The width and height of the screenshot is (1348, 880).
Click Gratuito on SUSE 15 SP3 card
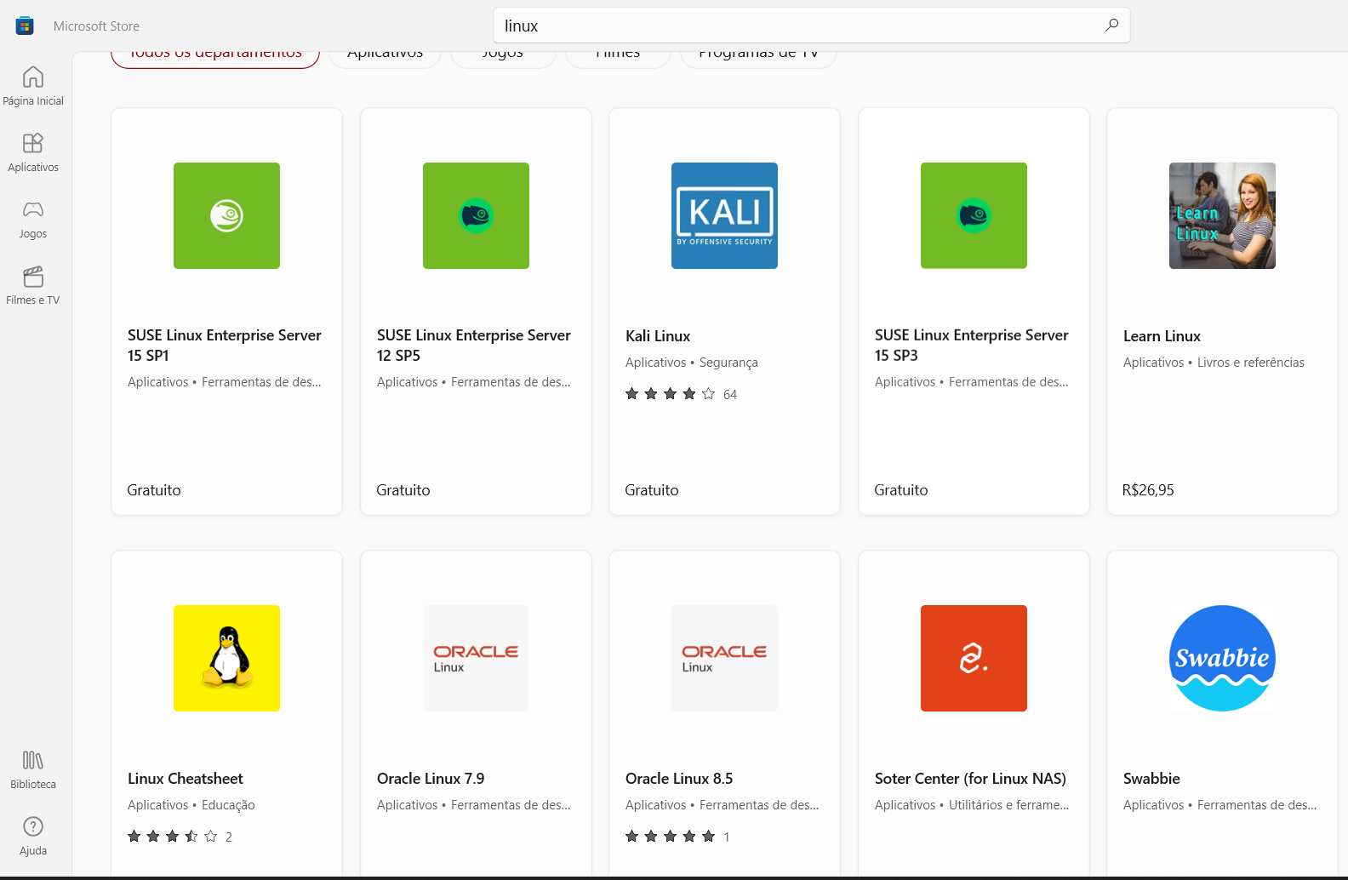click(x=901, y=490)
